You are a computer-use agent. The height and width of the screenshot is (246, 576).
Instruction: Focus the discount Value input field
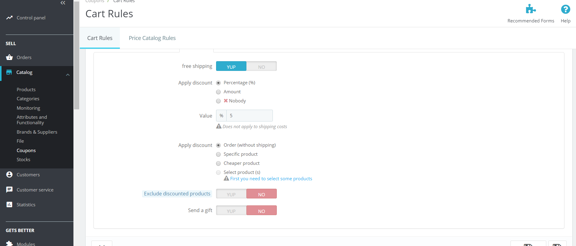(x=249, y=116)
